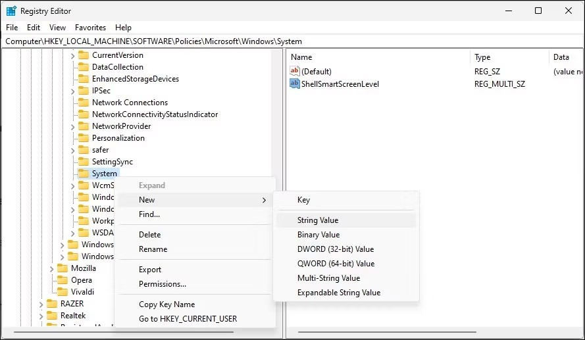Select the Personalization folder icon

point(84,138)
